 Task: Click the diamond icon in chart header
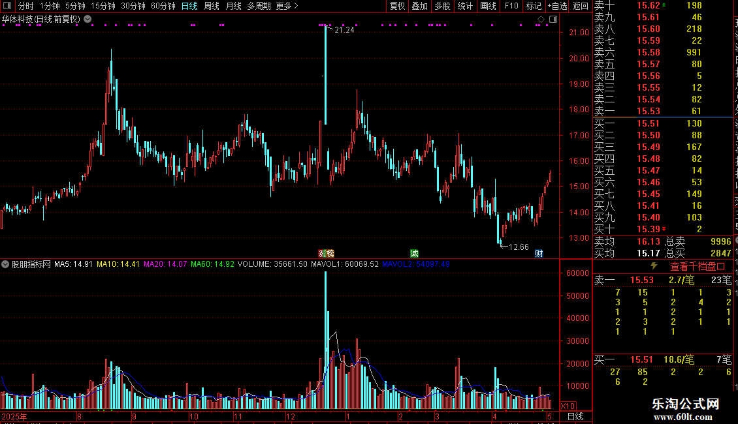click(x=541, y=20)
